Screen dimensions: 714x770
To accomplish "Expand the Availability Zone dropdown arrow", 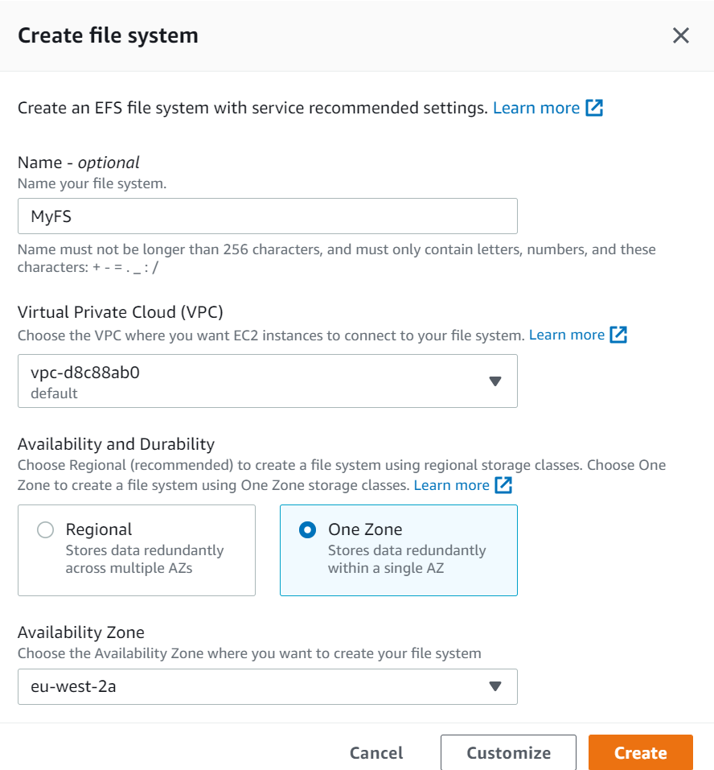I will coord(495,686).
